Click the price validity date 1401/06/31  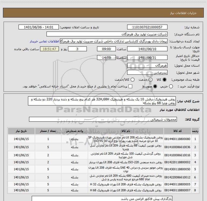pos(147,58)
